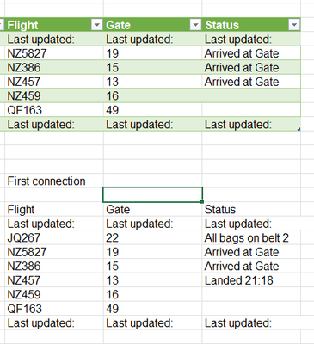The width and height of the screenshot is (314, 344).
Task: Select the green Gate table header
Action: coord(152,25)
